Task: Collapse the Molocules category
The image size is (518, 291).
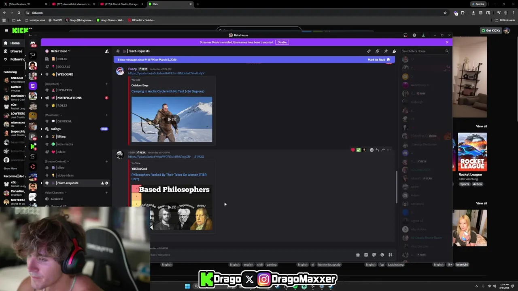Action: click(x=53, y=115)
